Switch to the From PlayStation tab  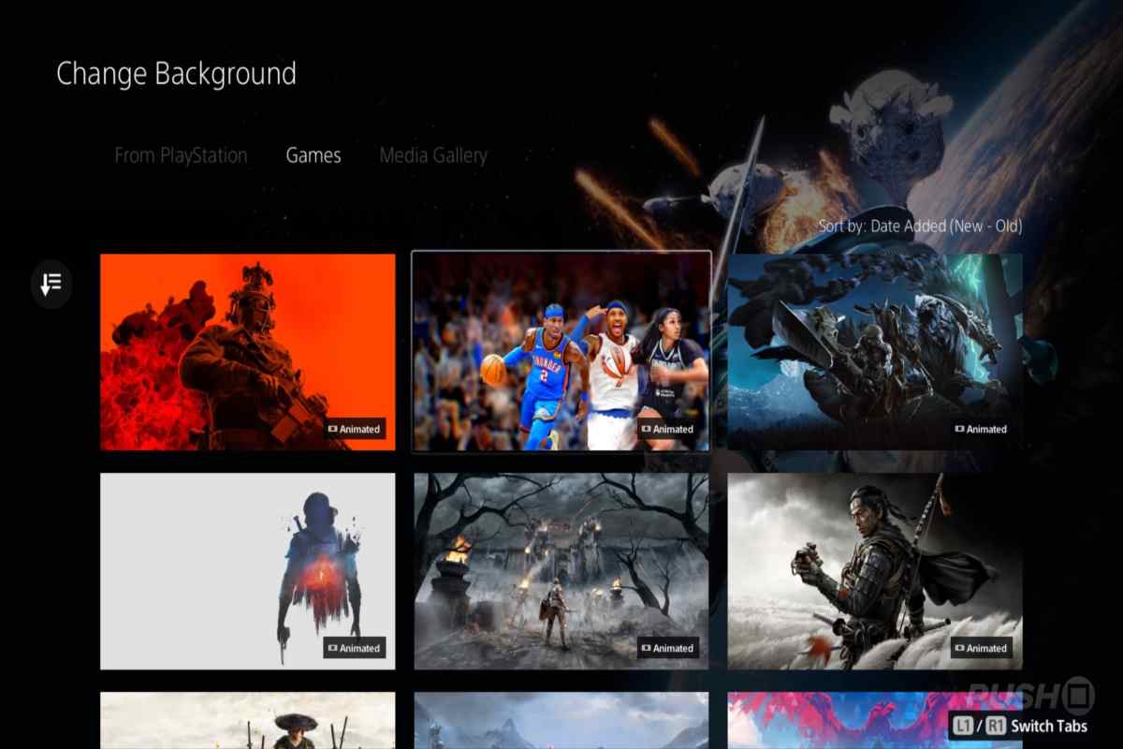point(181,155)
